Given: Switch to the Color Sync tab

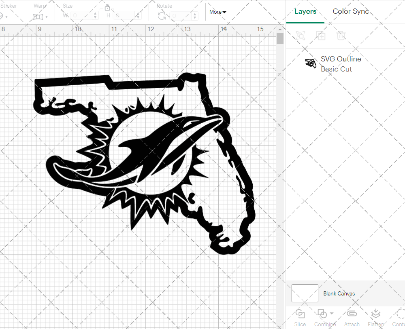Looking at the screenshot, I should (351, 11).
